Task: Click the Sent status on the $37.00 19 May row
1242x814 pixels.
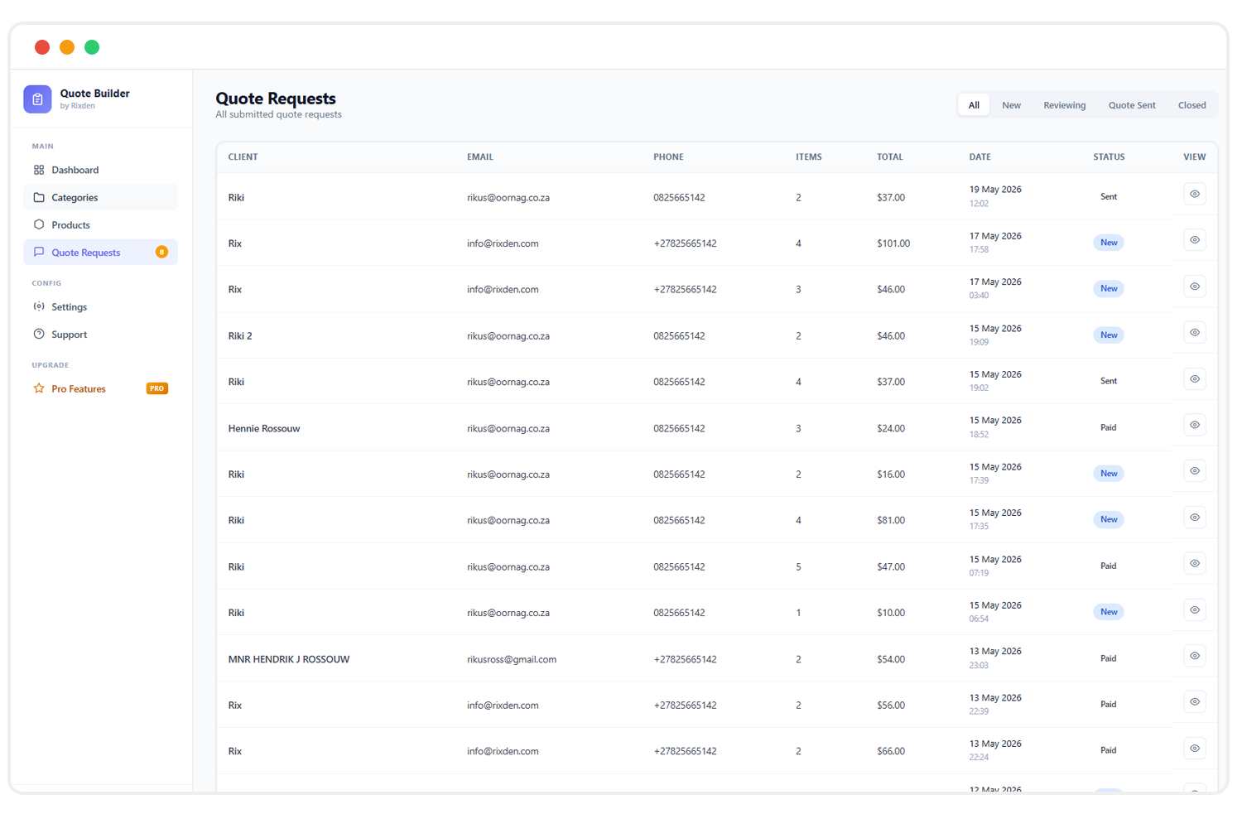Action: tap(1109, 197)
